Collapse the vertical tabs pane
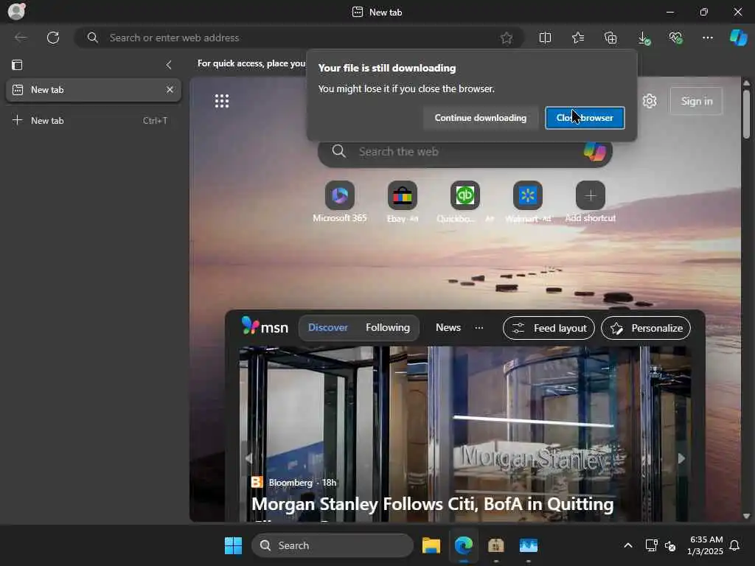 coord(169,65)
